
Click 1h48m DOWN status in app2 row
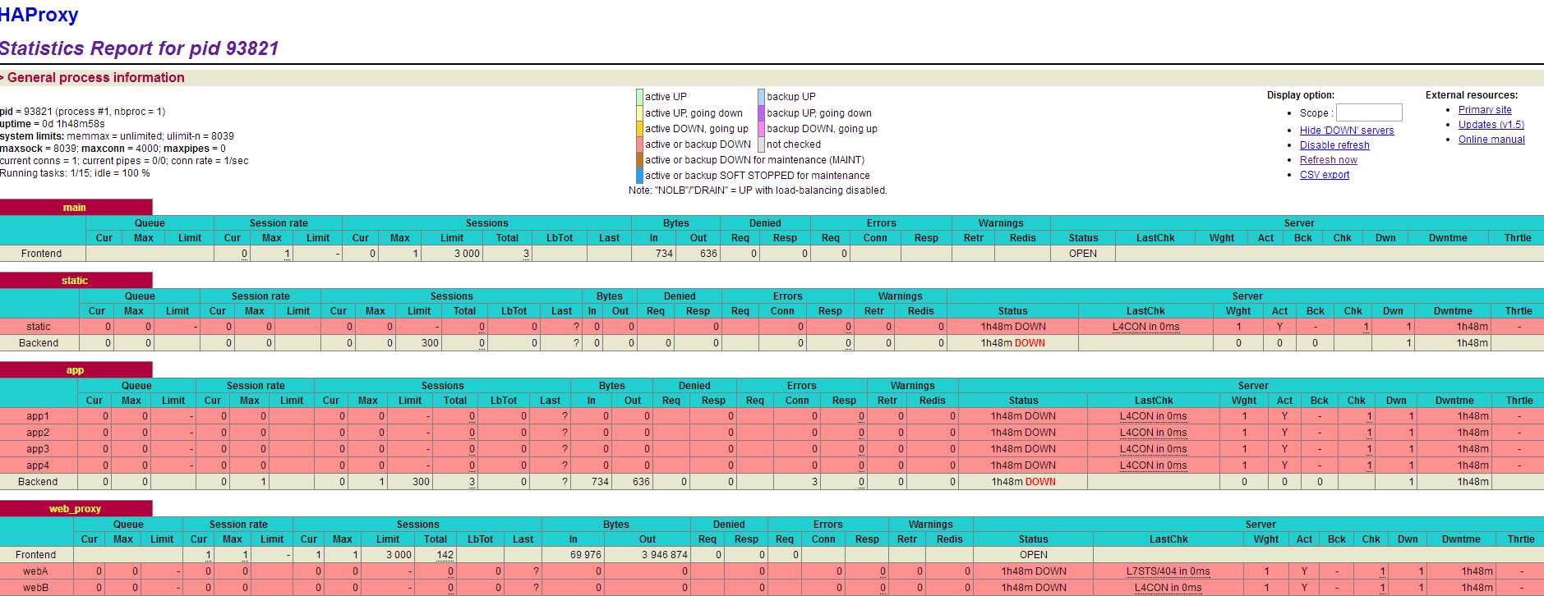[1023, 433]
